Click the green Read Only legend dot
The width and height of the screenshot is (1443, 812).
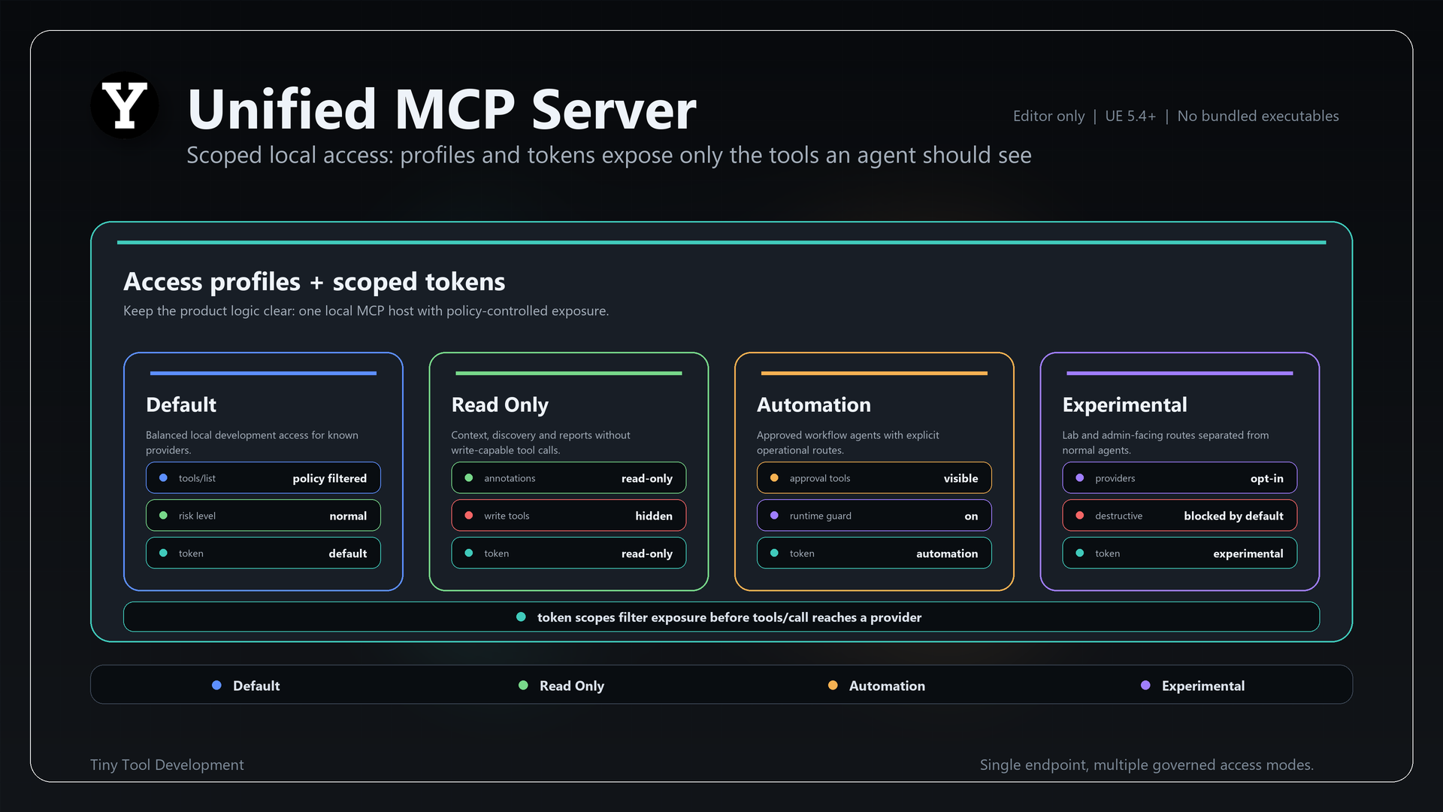pyautogui.click(x=523, y=686)
